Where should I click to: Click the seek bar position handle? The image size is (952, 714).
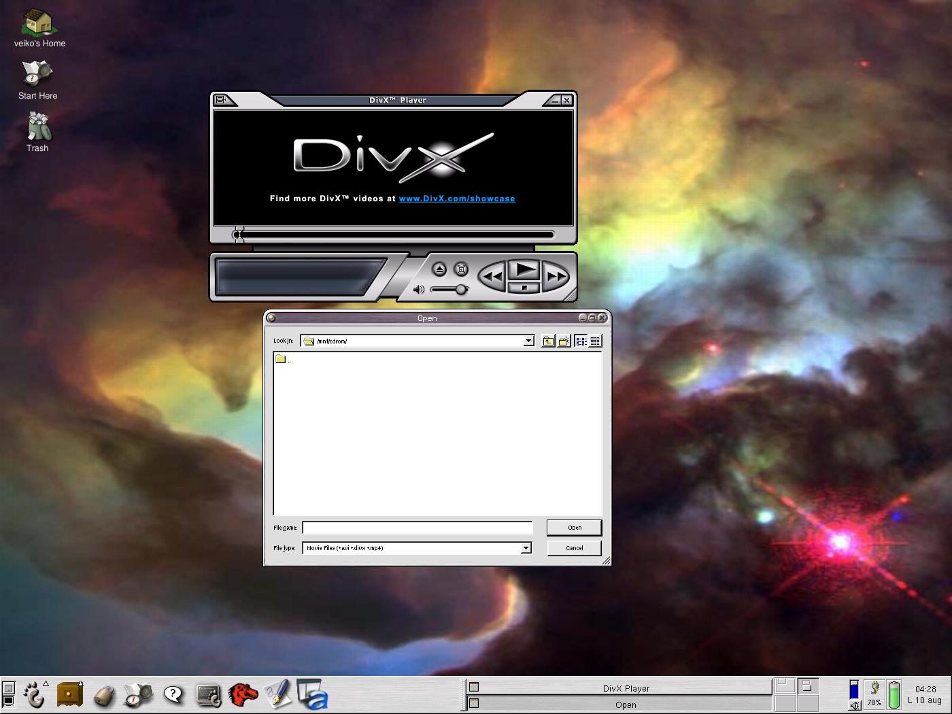pyautogui.click(x=238, y=235)
